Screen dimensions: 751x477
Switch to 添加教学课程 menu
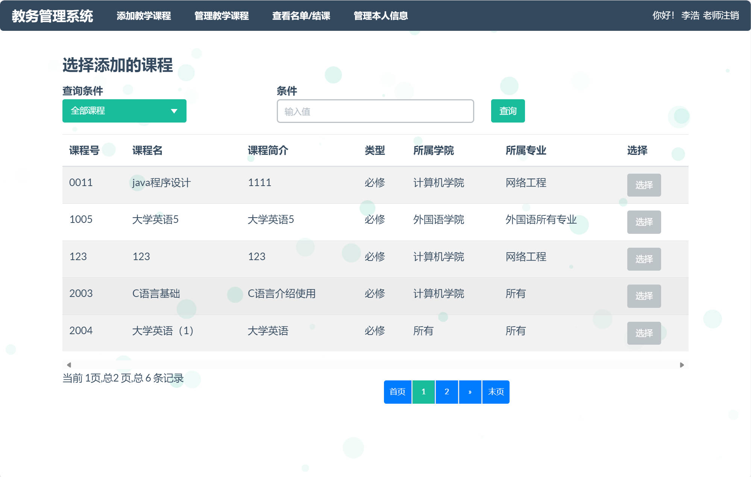(x=144, y=16)
